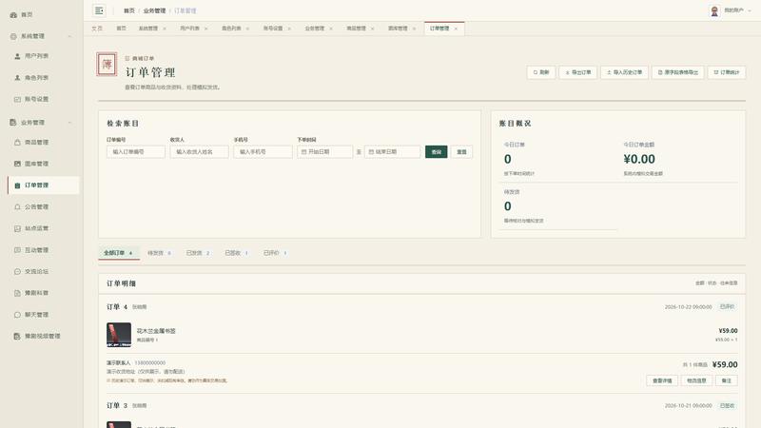Focus the 收货人 name input field
The width and height of the screenshot is (761, 428).
click(x=199, y=152)
